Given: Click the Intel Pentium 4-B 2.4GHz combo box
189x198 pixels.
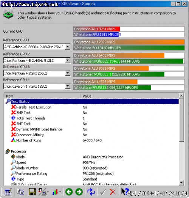Looking at the screenshot, I should click(x=37, y=60).
